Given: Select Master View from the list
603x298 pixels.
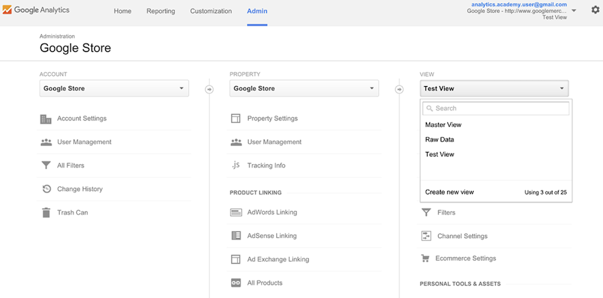Looking at the screenshot, I should pyautogui.click(x=443, y=125).
